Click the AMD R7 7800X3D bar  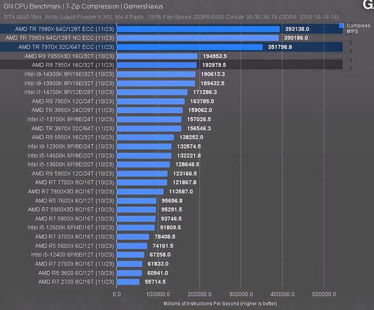pyautogui.click(x=140, y=191)
